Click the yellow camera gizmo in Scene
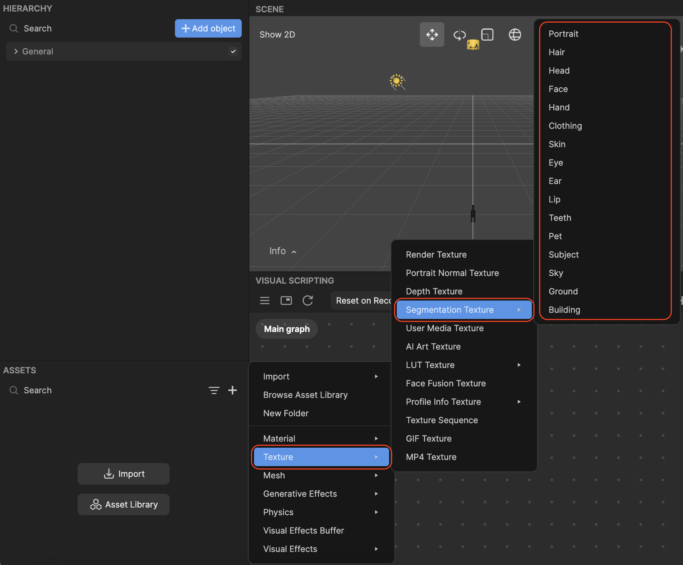 [473, 45]
